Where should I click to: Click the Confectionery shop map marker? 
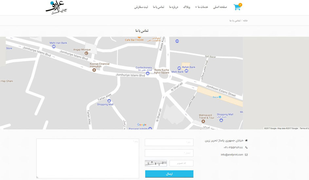pos(147,73)
